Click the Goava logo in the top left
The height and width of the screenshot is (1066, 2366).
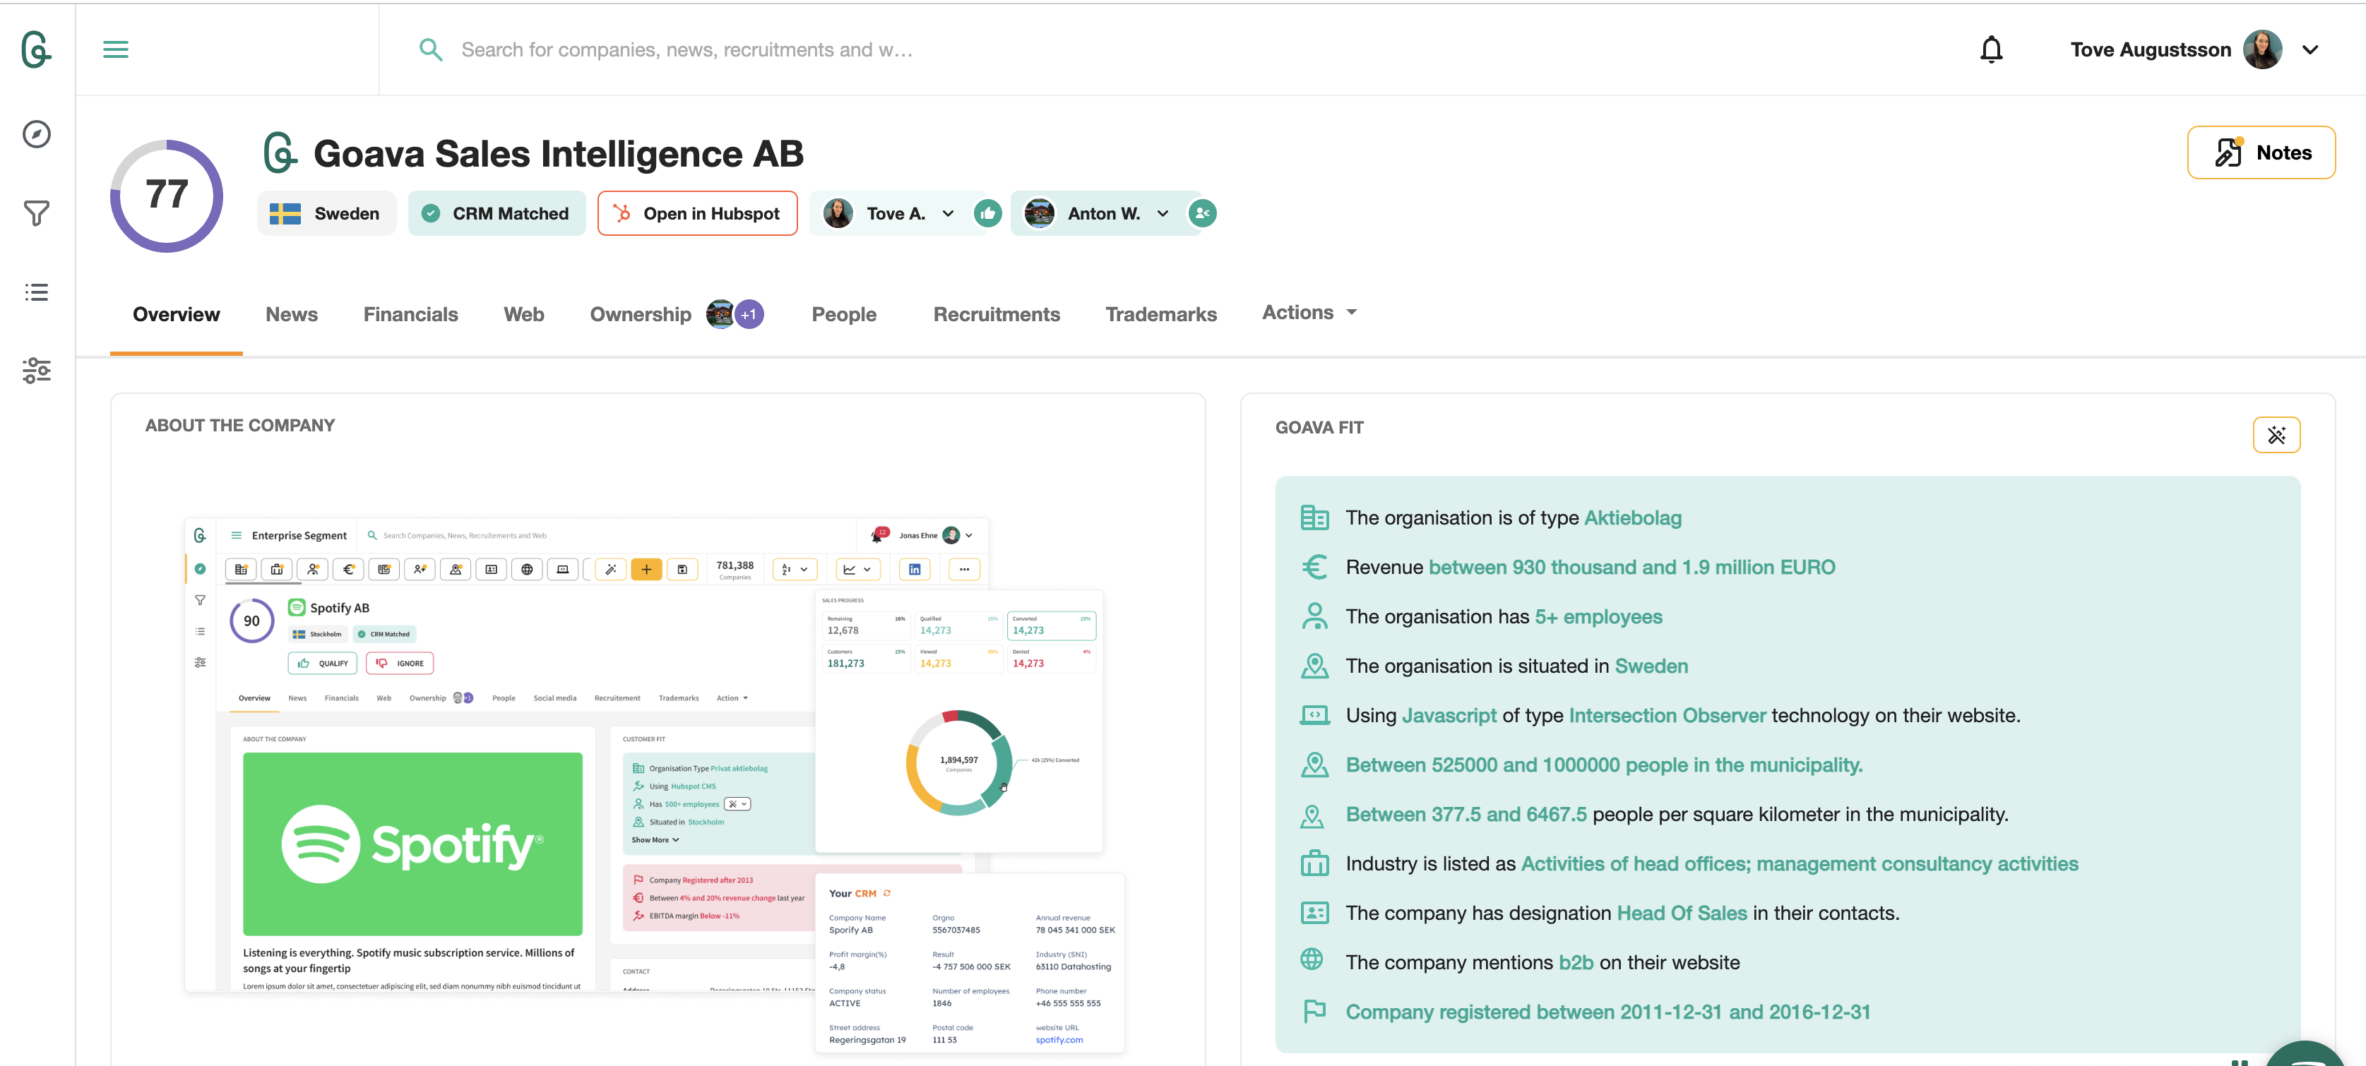(x=37, y=49)
